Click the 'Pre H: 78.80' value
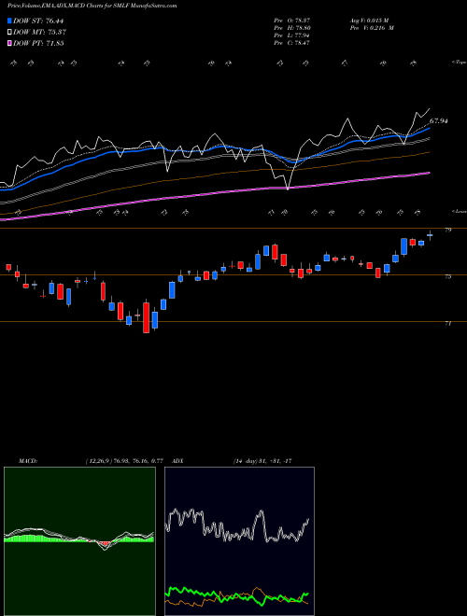This screenshot has height=616, width=467. pyautogui.click(x=292, y=28)
